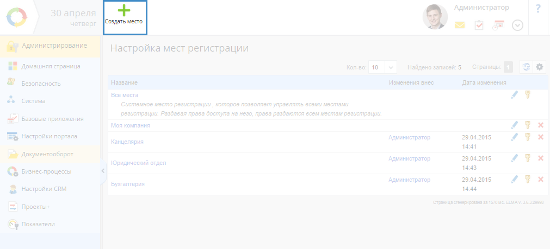Click Администратор link in Канцелярия row
The image size is (550, 249).
coord(409,138)
